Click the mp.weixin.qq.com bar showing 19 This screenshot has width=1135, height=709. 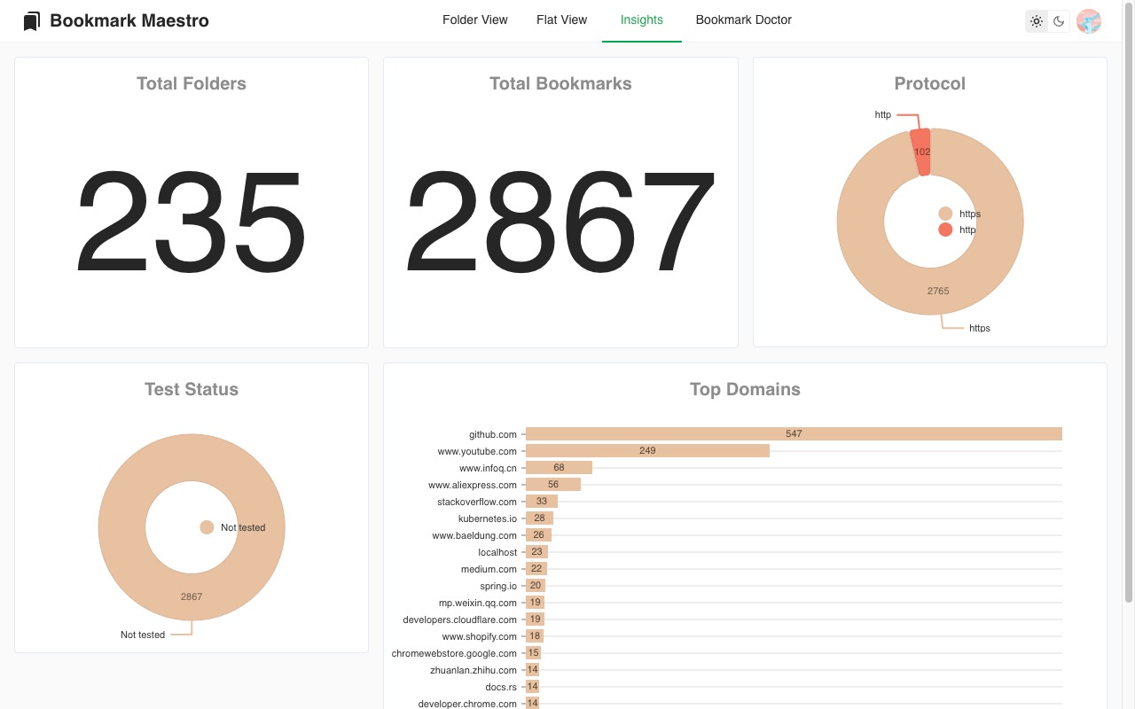pos(535,603)
